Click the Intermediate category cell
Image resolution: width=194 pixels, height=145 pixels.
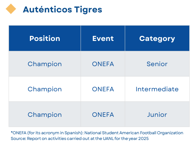(x=157, y=89)
